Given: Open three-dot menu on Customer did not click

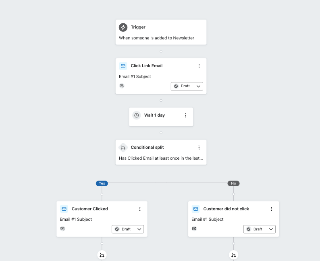Looking at the screenshot, I should (x=272, y=209).
